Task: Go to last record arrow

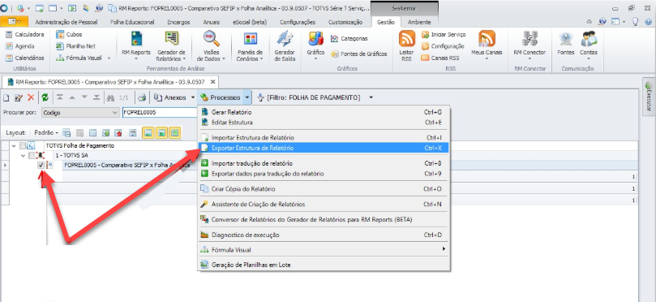Action: coord(96,97)
